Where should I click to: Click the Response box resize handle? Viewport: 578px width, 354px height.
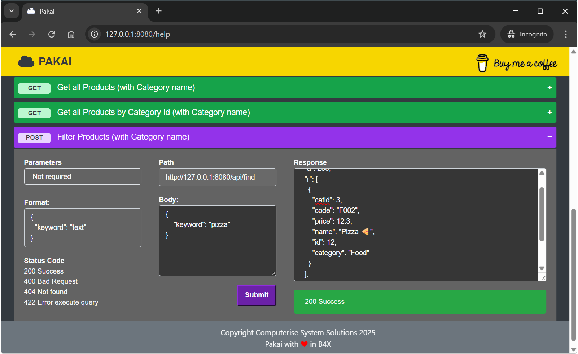[x=543, y=278]
